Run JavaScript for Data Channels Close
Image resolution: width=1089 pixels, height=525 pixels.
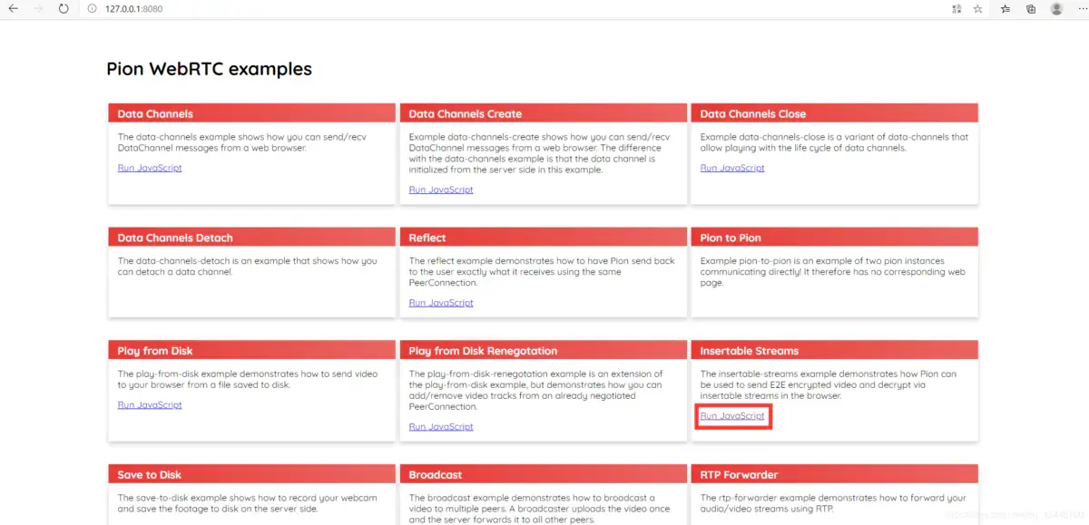coord(732,168)
